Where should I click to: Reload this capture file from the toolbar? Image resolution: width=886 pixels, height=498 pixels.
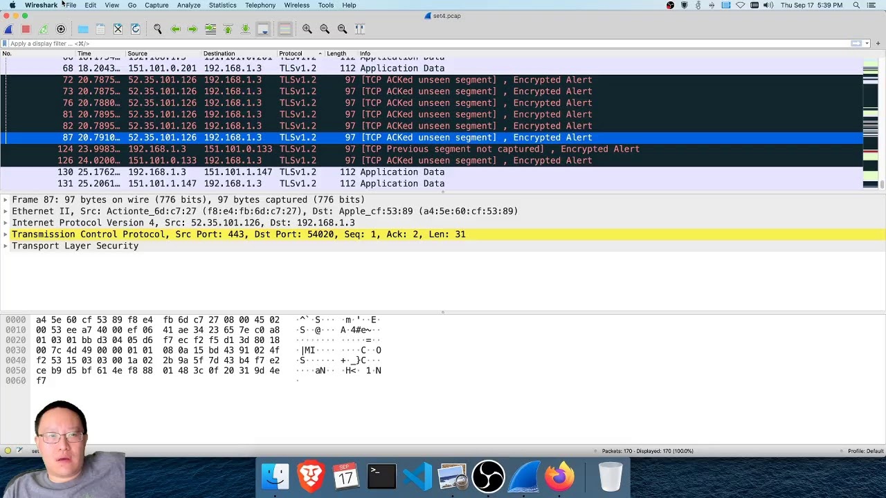[x=136, y=29]
